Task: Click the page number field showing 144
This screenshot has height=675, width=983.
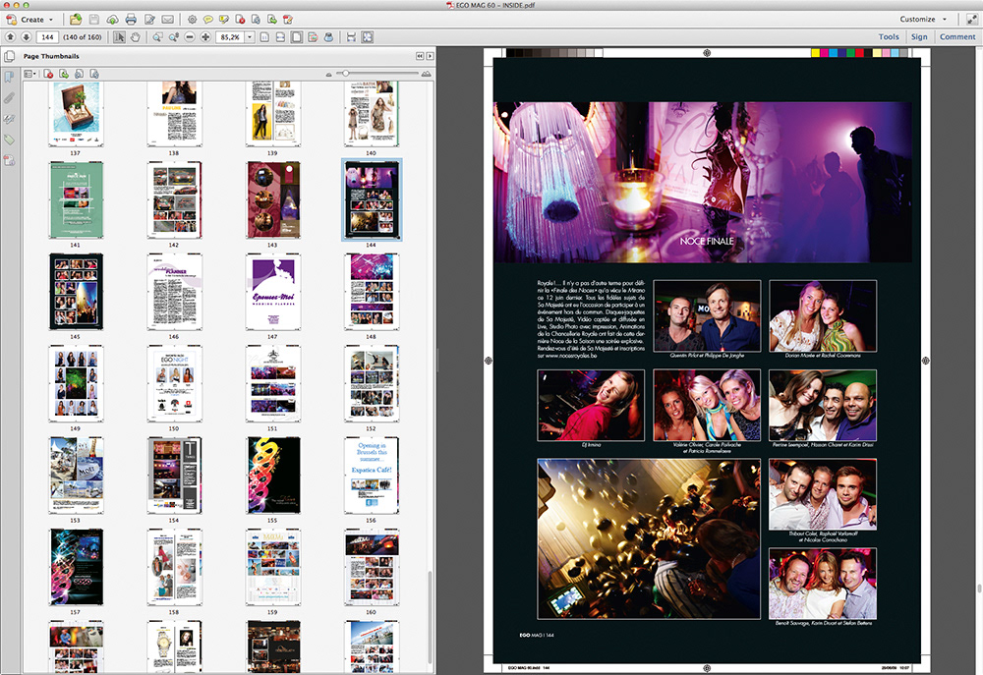Action: click(47, 37)
